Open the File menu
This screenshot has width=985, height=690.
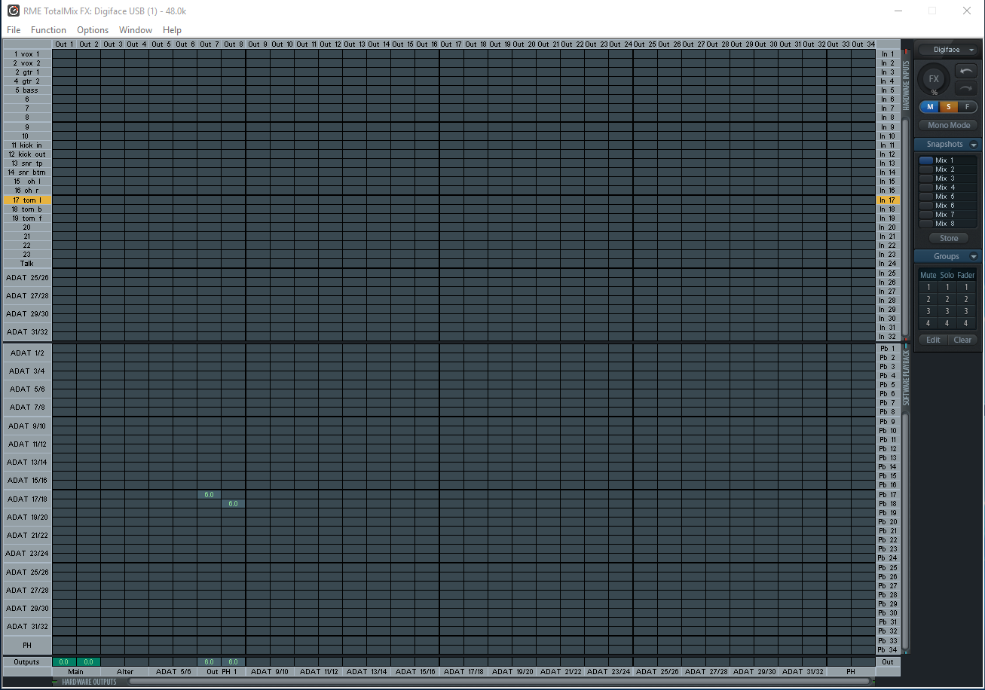[x=14, y=30]
